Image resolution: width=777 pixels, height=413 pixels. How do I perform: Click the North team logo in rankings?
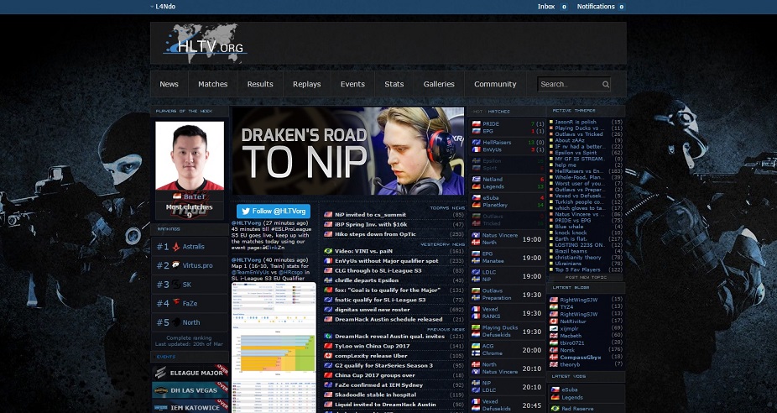[x=176, y=322]
